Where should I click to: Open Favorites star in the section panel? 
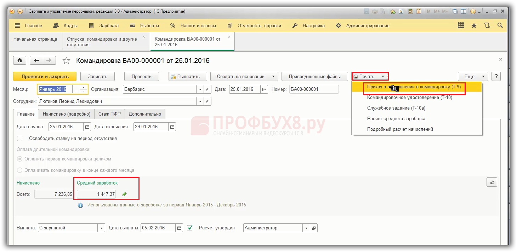tap(474, 25)
